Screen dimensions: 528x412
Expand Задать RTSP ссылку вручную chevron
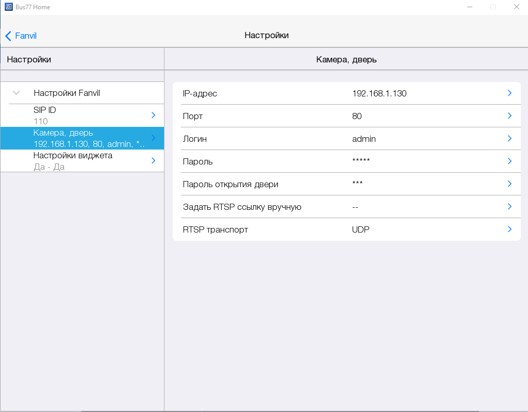click(x=509, y=207)
